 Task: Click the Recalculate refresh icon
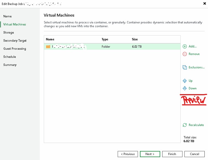coord(185,125)
